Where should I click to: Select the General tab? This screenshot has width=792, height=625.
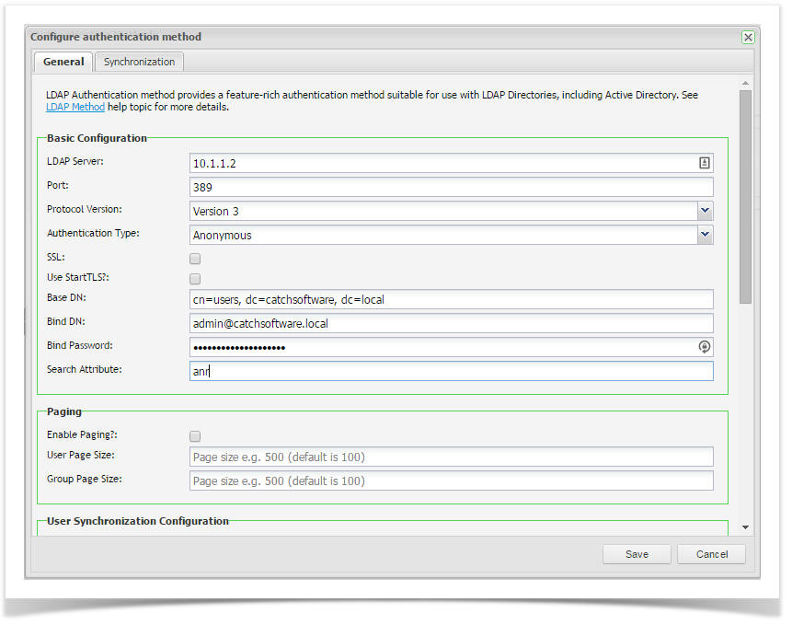[x=63, y=62]
